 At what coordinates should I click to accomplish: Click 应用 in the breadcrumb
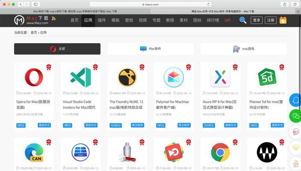click(43, 32)
